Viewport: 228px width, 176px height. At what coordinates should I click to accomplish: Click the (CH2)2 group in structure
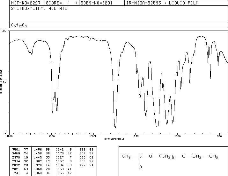coord(167,156)
